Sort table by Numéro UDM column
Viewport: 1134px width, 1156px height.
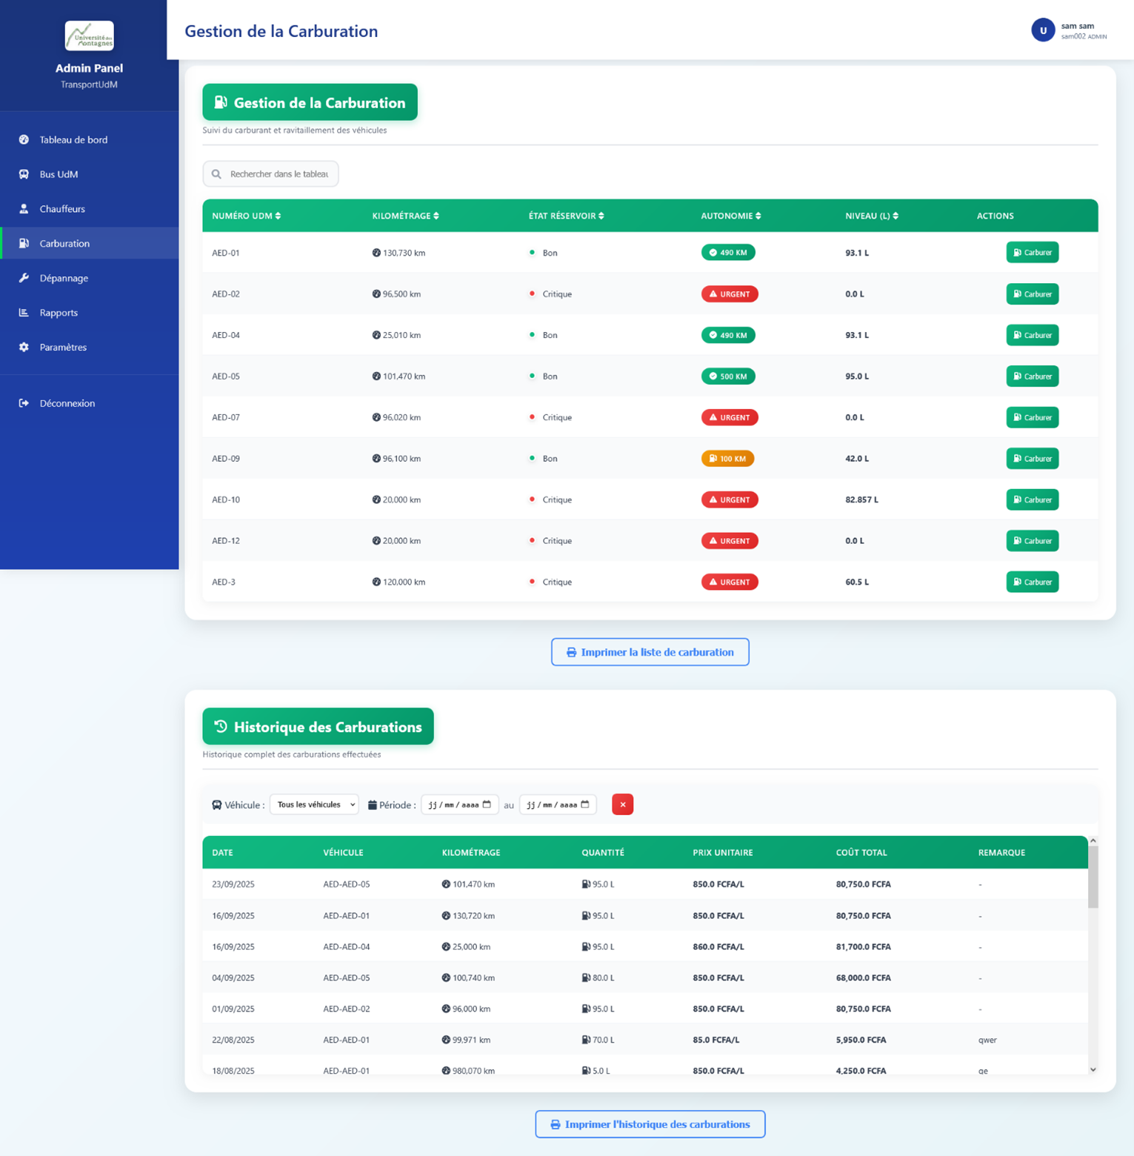[x=246, y=216]
